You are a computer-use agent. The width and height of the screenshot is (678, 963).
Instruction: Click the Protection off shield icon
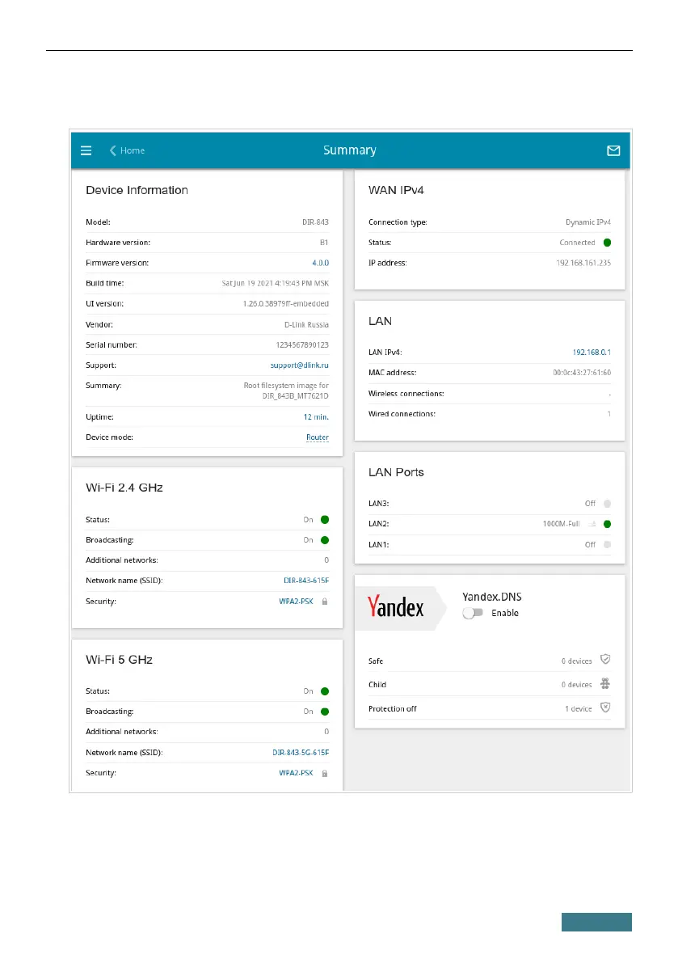(x=605, y=707)
